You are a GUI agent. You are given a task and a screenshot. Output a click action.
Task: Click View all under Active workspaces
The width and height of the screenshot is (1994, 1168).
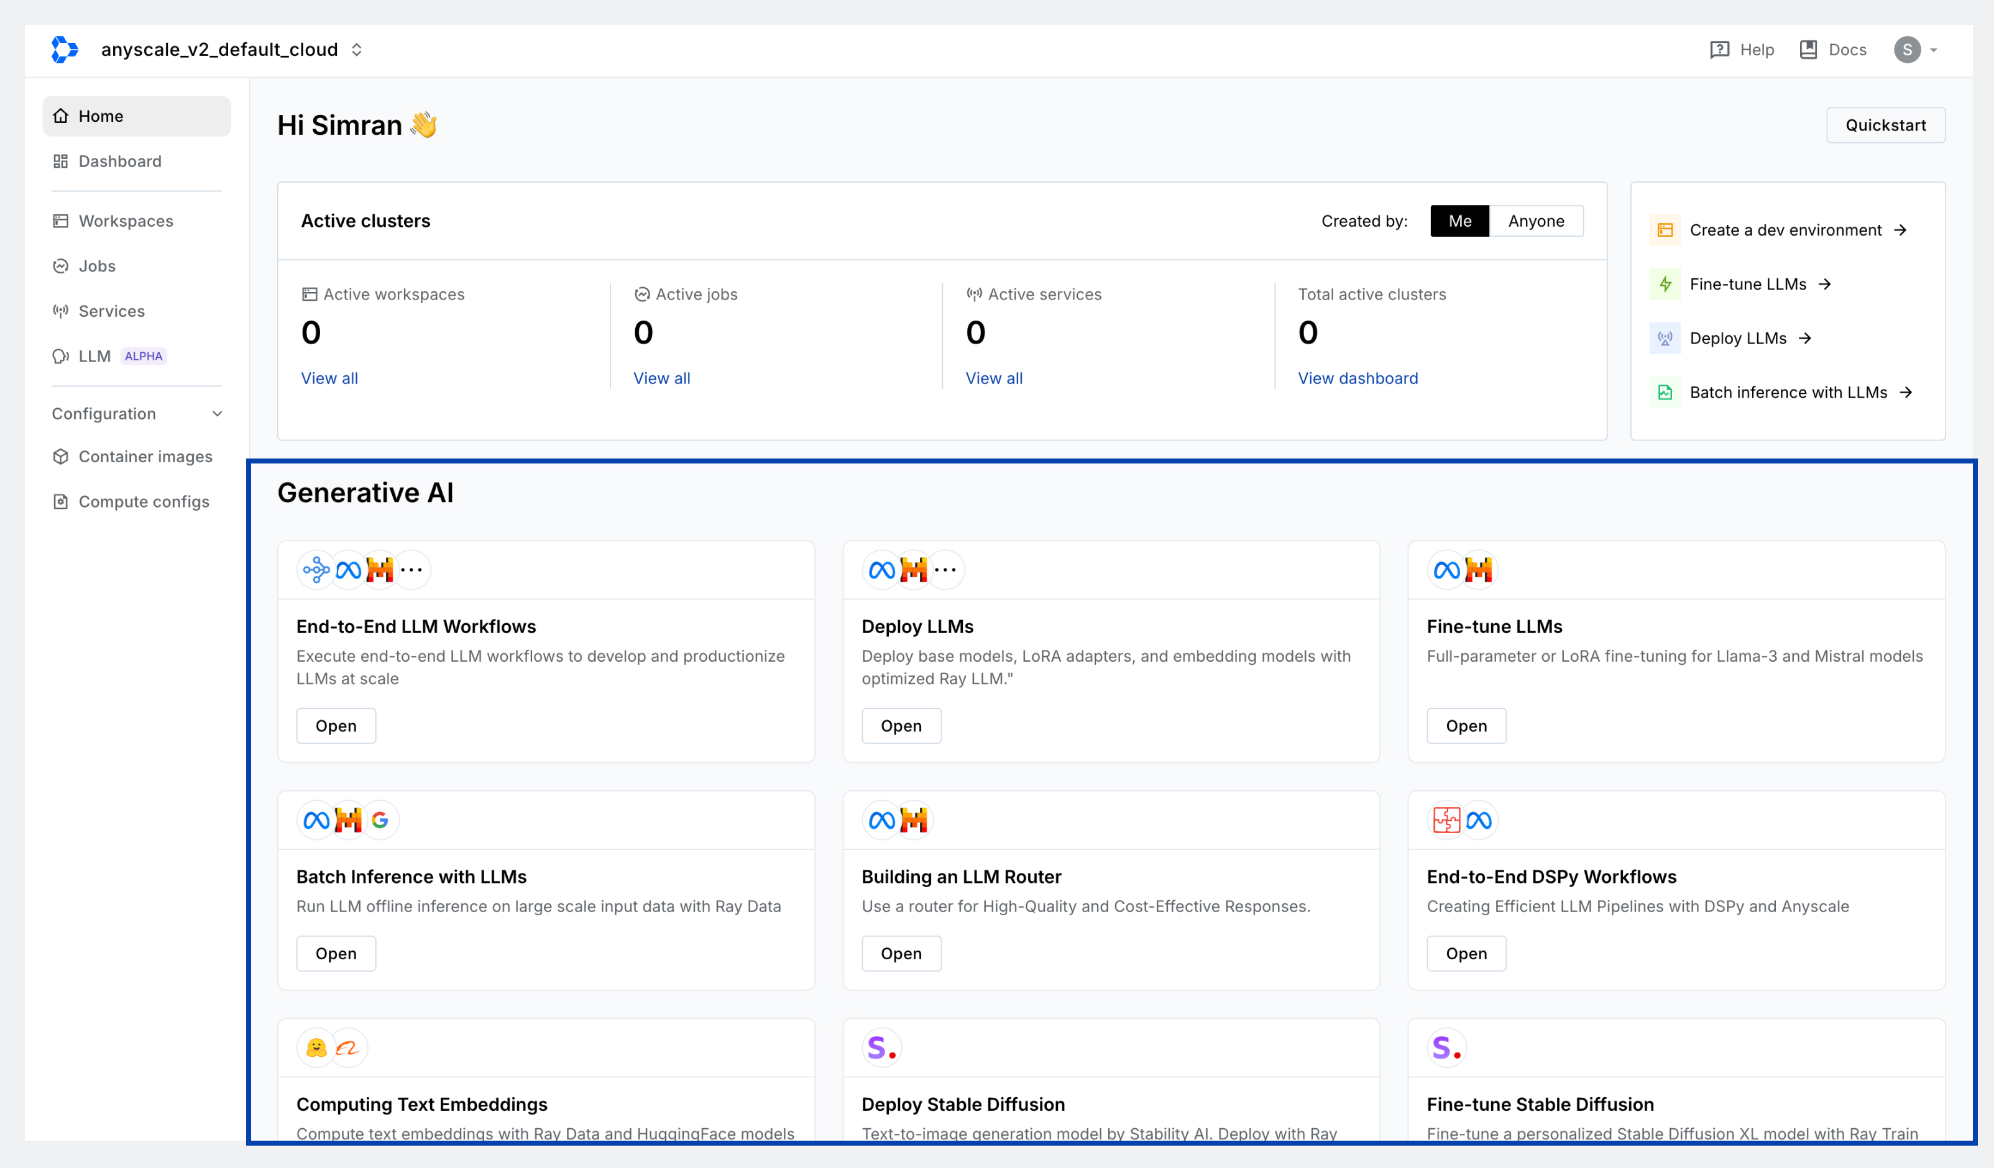(328, 377)
